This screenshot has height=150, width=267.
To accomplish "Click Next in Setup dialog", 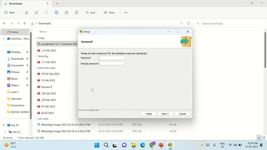I will pyautogui.click(x=165, y=114).
